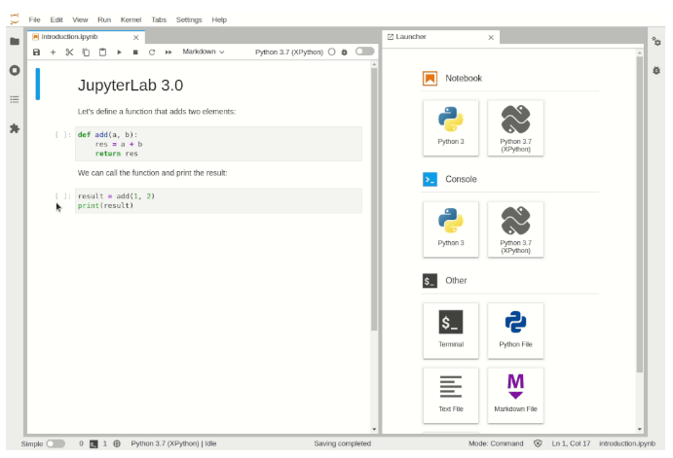Open the Kernel menu
This screenshot has width=673, height=458.
[131, 19]
